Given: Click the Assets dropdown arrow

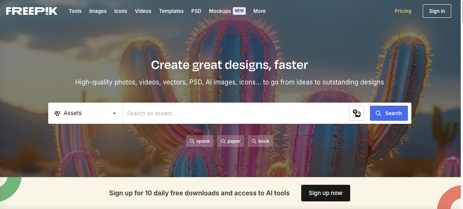Looking at the screenshot, I should (114, 114).
